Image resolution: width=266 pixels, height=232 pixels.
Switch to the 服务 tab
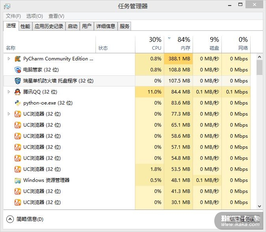coord(124,26)
